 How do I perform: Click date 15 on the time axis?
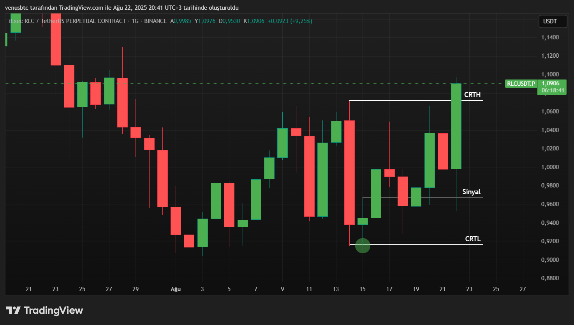[x=363, y=289]
